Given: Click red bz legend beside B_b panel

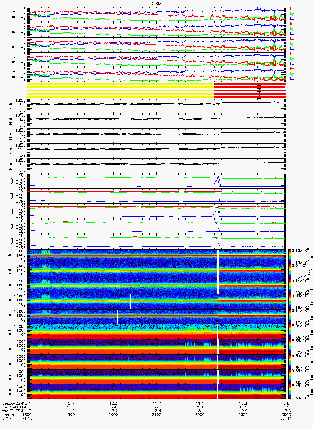Looking at the screenshot, I should (x=292, y=9).
